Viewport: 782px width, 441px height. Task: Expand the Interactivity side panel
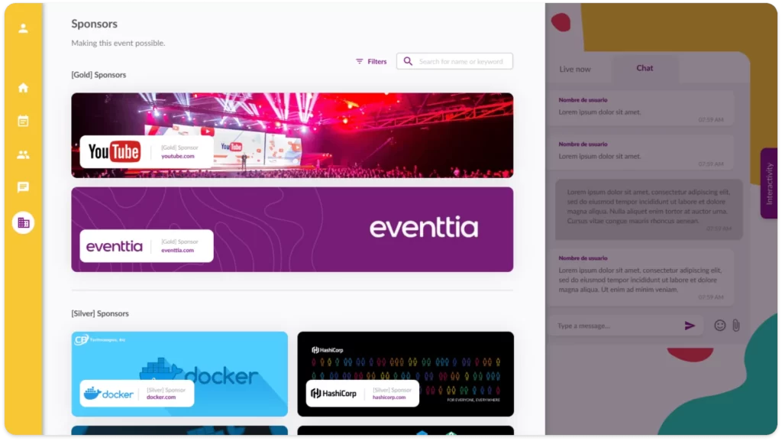[768, 183]
